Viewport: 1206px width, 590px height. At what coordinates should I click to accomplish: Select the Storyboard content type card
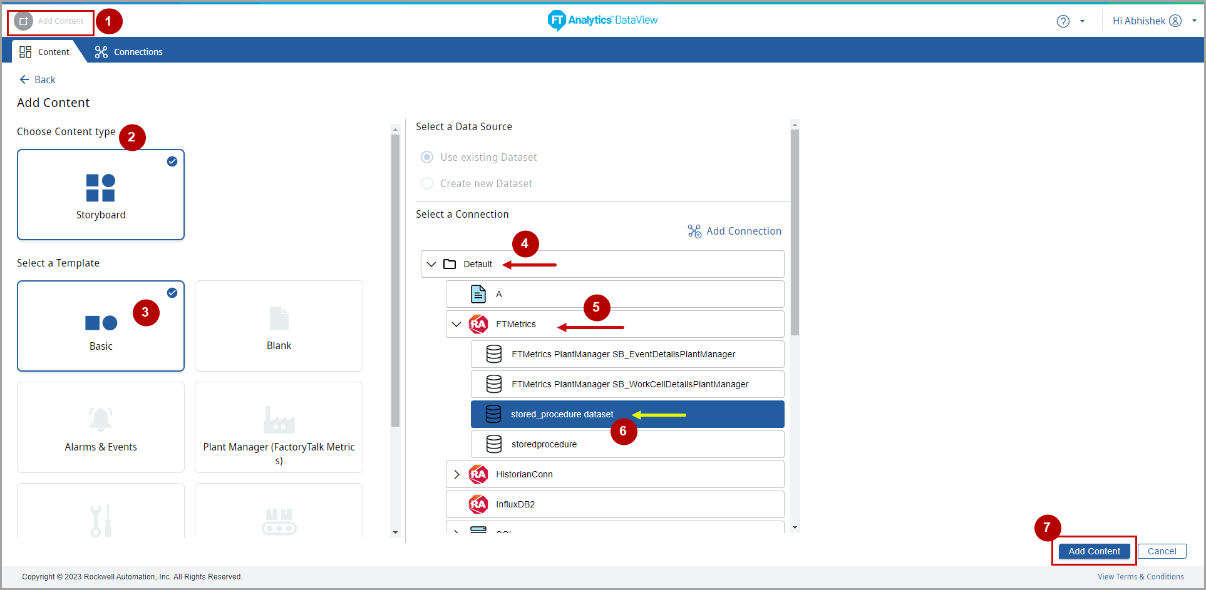tap(101, 195)
